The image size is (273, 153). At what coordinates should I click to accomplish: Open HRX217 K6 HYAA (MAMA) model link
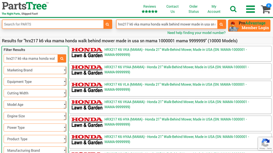click(177, 139)
